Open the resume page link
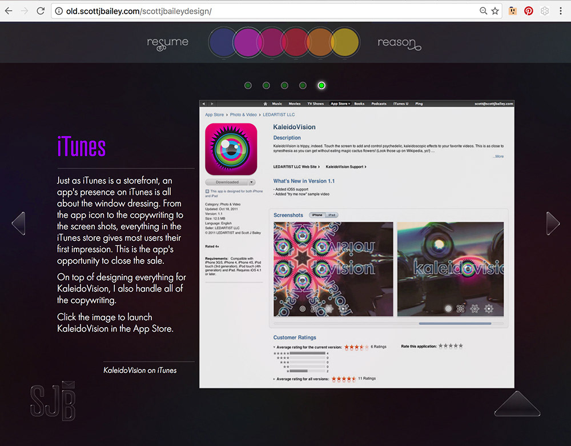 pyautogui.click(x=167, y=43)
